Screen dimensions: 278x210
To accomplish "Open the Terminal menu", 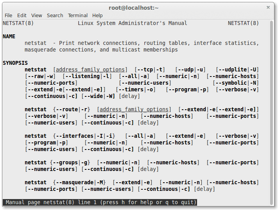I will click(x=78, y=15).
